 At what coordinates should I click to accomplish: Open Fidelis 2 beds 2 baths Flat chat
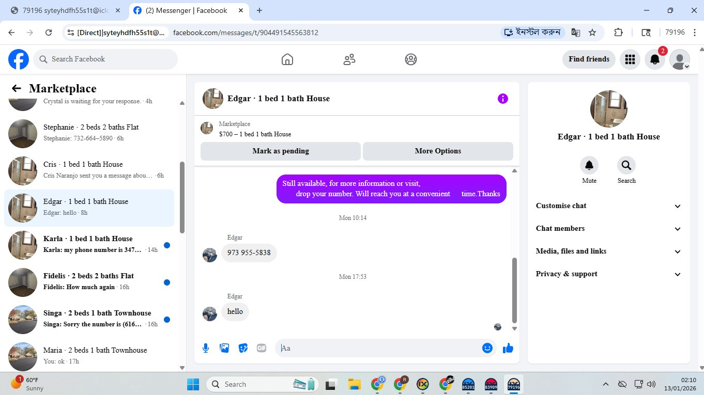[89, 282]
